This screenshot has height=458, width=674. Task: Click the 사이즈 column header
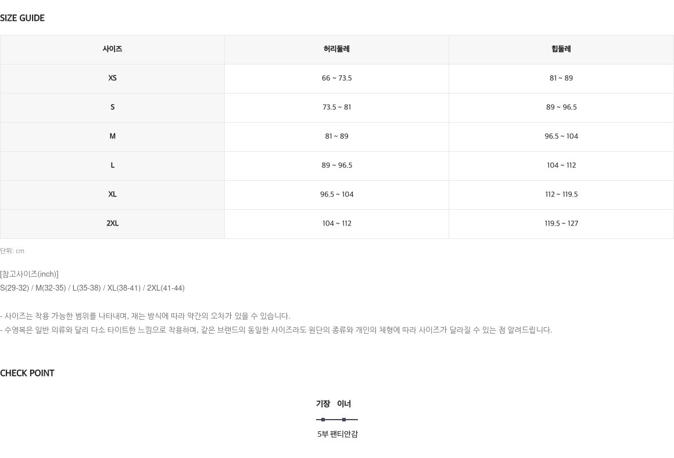click(x=112, y=49)
